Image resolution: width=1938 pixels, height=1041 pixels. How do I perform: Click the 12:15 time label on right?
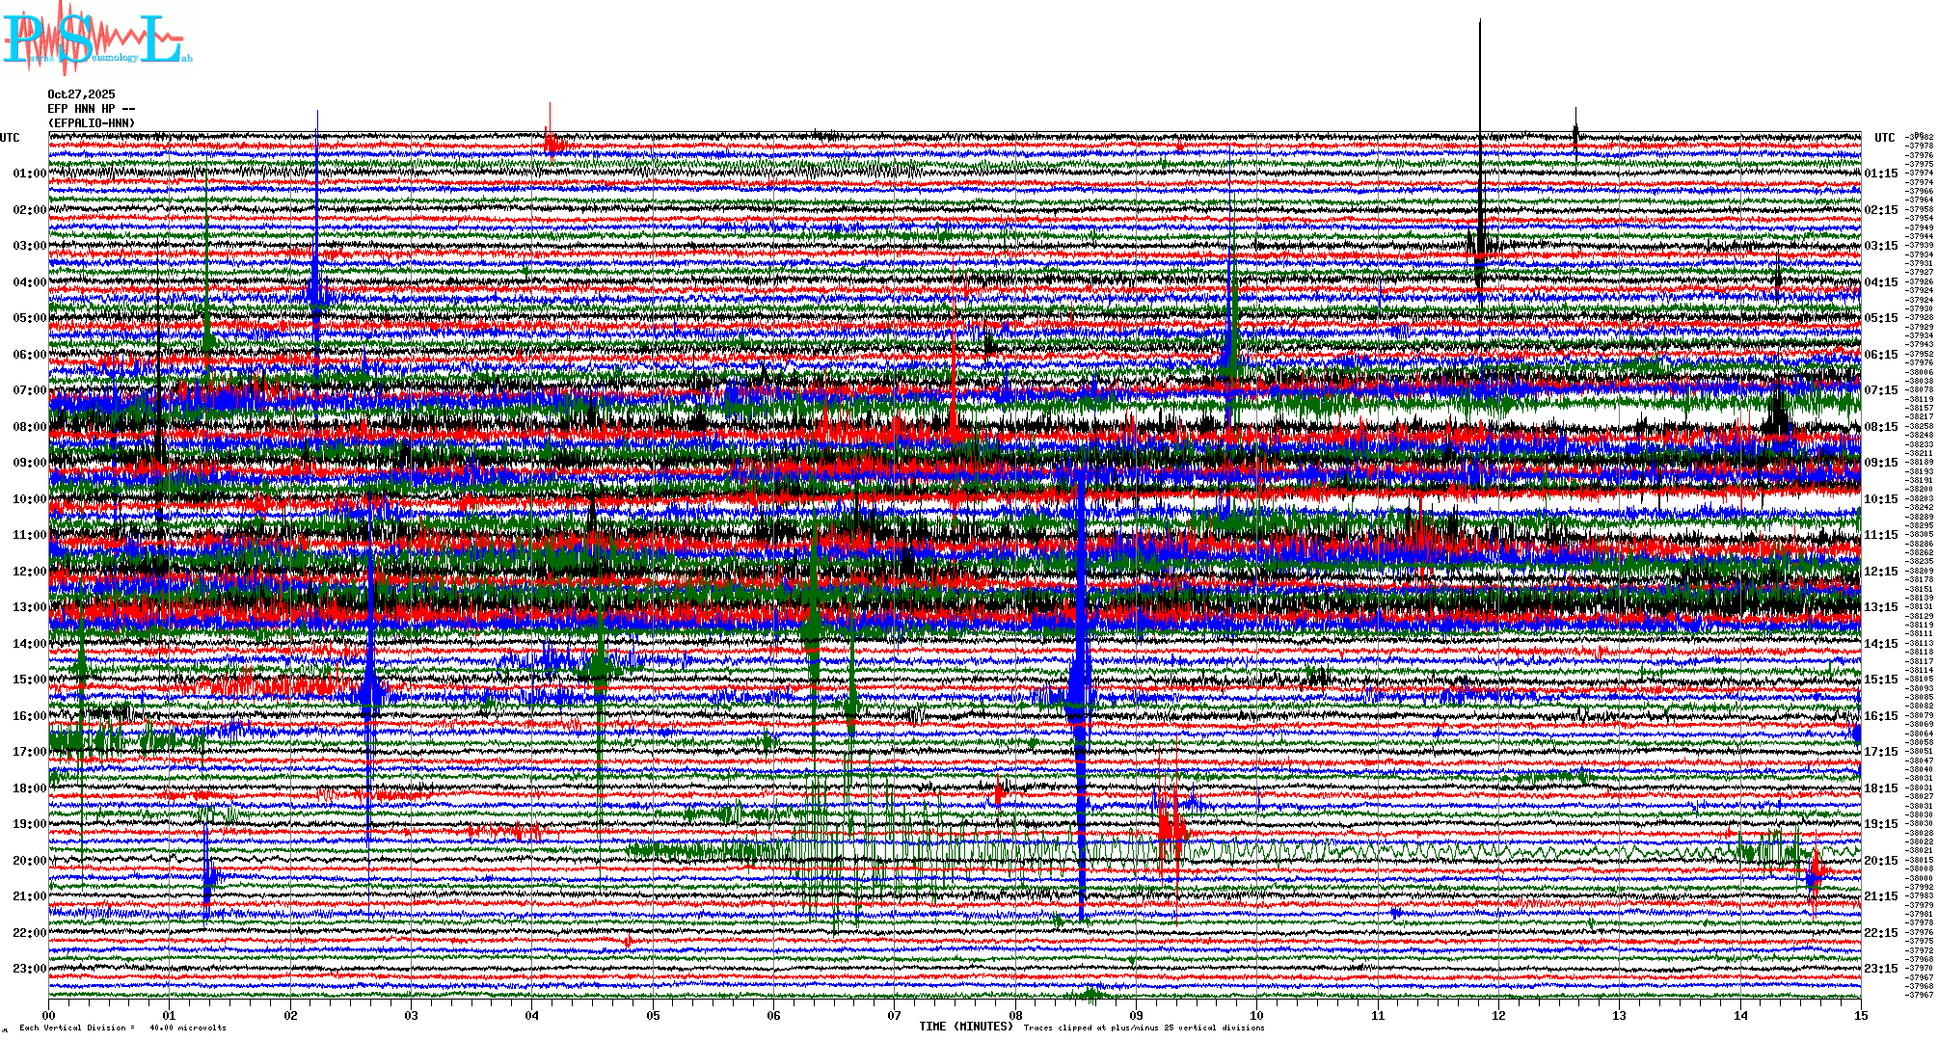click(1880, 572)
